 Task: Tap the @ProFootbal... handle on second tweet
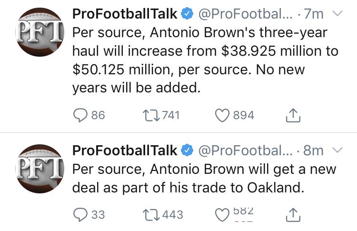[x=246, y=151]
